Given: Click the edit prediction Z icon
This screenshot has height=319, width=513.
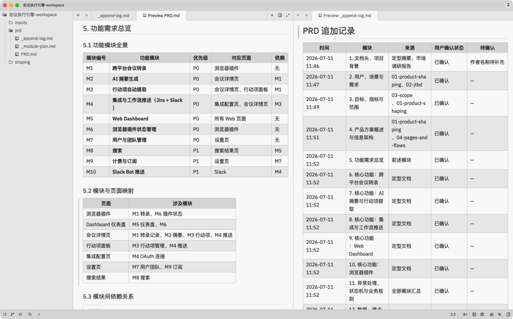Looking at the screenshot, I should (465, 314).
